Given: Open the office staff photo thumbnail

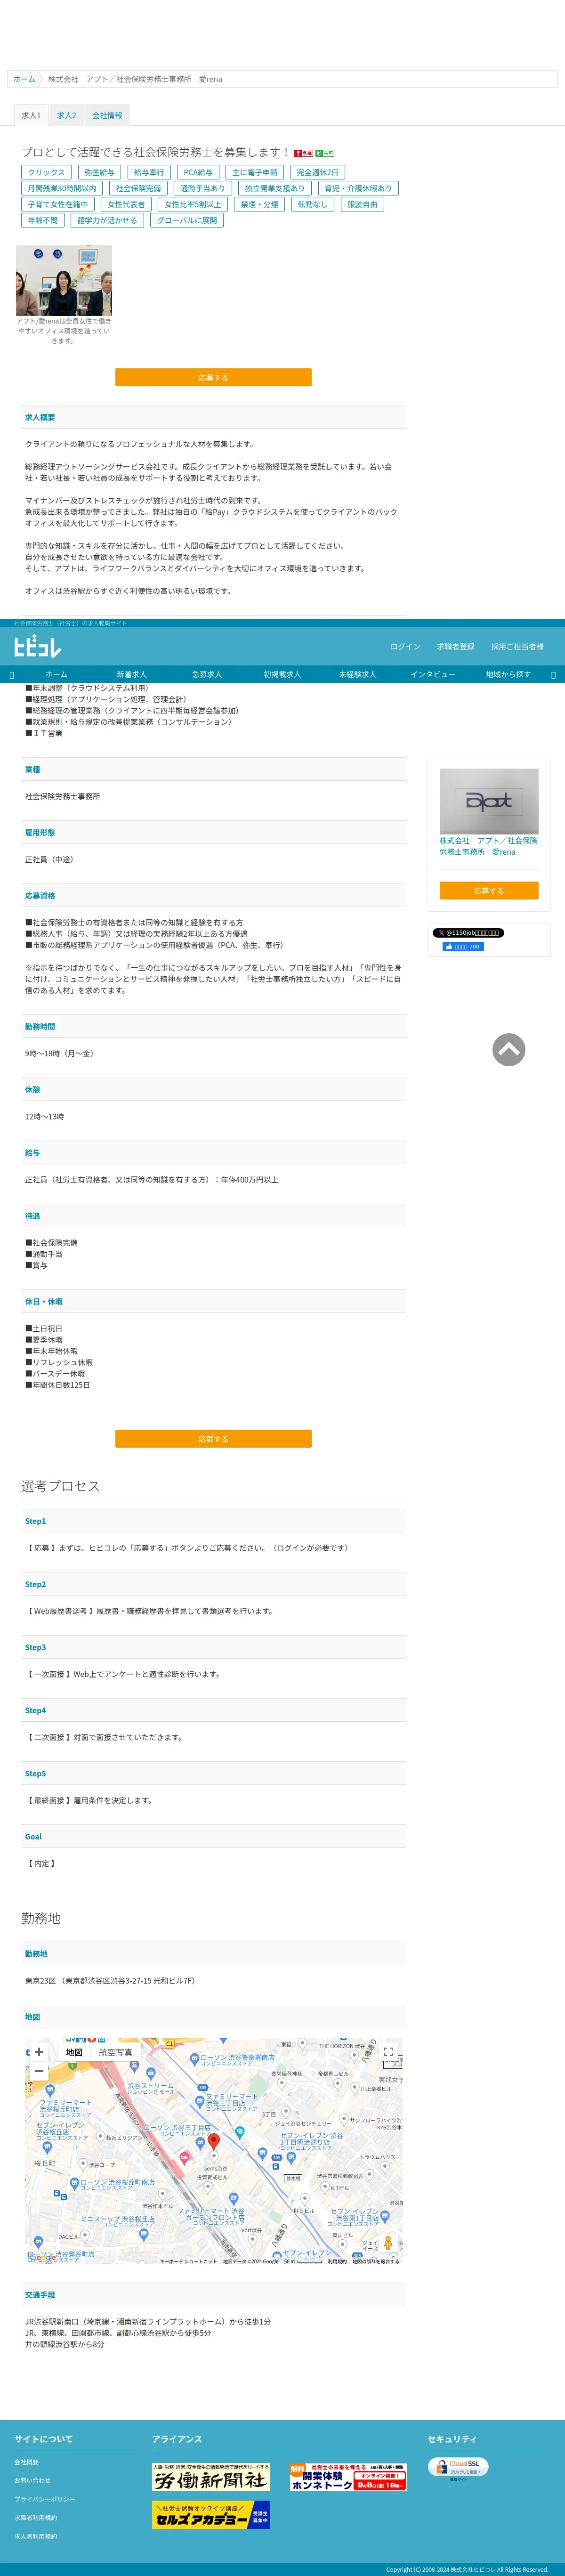Looking at the screenshot, I should [x=64, y=281].
